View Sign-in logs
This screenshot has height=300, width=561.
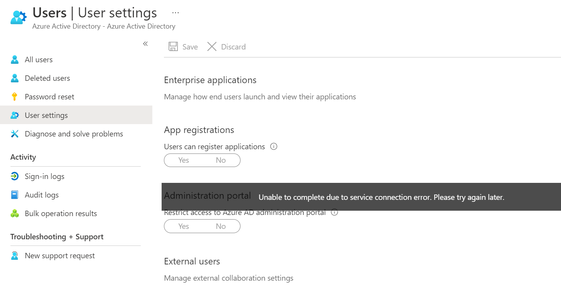click(76, 176)
